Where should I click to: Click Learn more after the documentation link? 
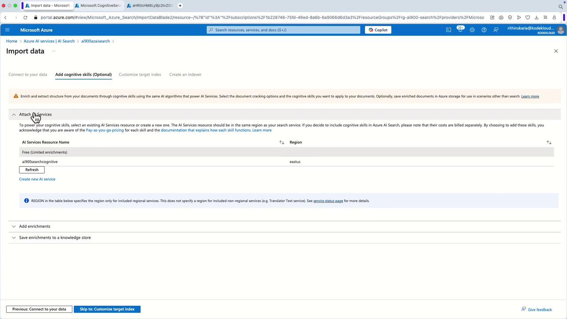tap(262, 130)
